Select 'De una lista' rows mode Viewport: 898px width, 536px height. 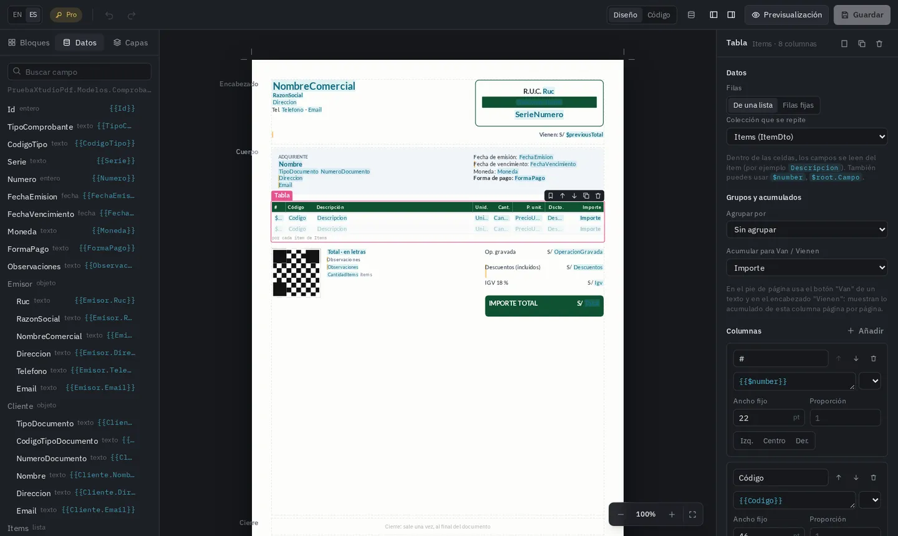point(753,105)
